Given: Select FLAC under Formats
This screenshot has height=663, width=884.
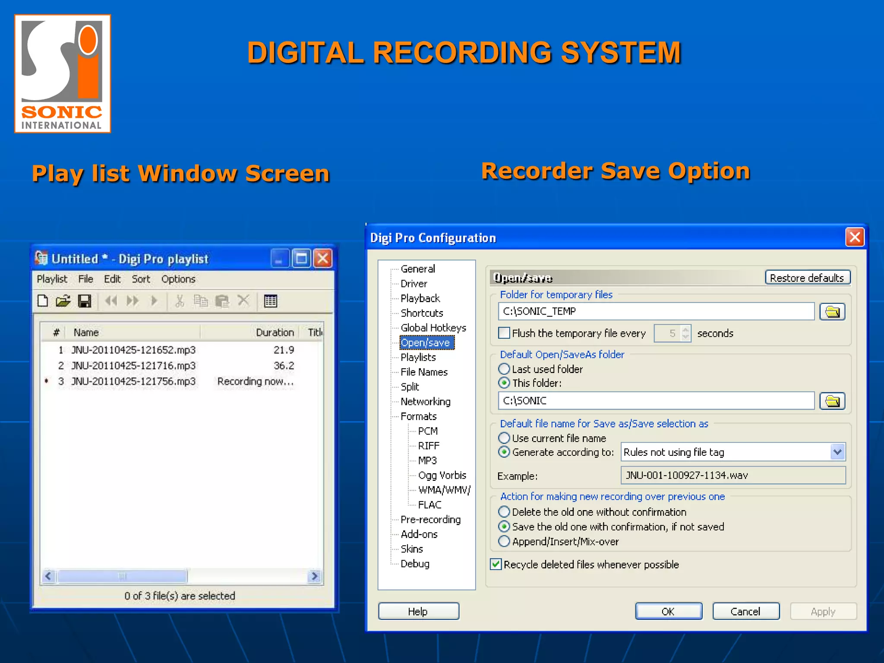Looking at the screenshot, I should pyautogui.click(x=429, y=505).
